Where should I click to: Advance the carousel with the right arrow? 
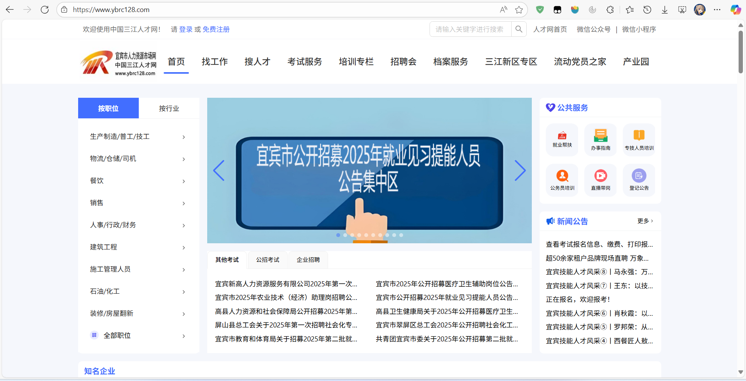(520, 171)
